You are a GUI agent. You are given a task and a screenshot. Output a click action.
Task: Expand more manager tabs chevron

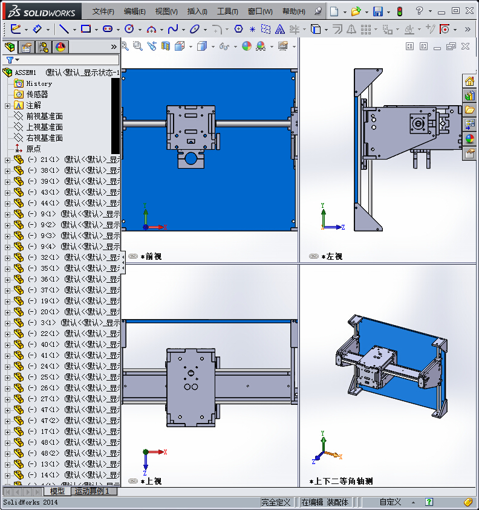[x=114, y=47]
